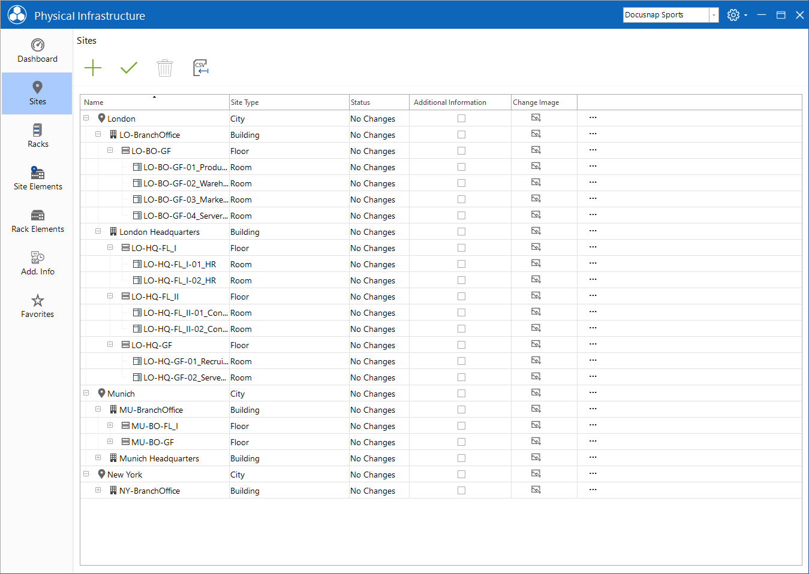Tick Additional Information checkbox for LO-HQ-GF
Viewport: 809px width, 574px height.
[461, 345]
